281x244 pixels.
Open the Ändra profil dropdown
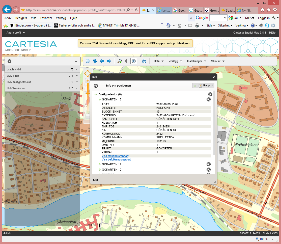pyautogui.click(x=16, y=33)
